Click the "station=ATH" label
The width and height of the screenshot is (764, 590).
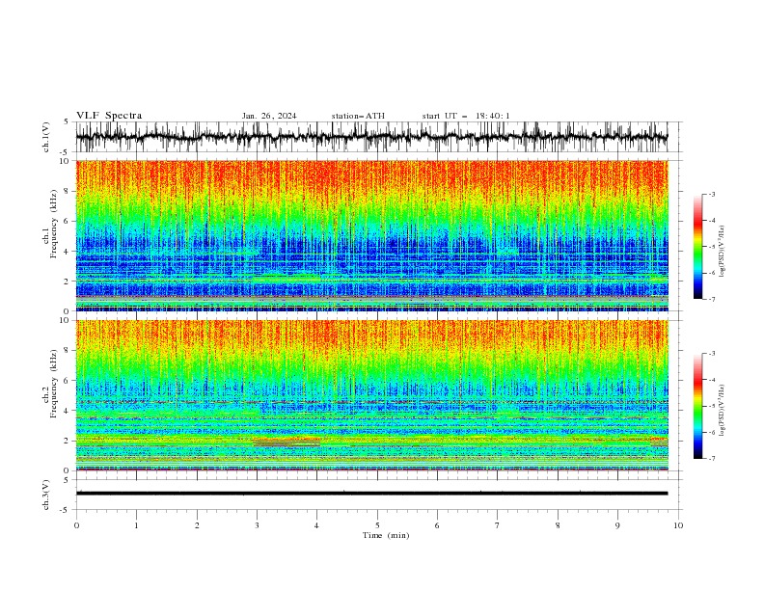click(x=358, y=116)
